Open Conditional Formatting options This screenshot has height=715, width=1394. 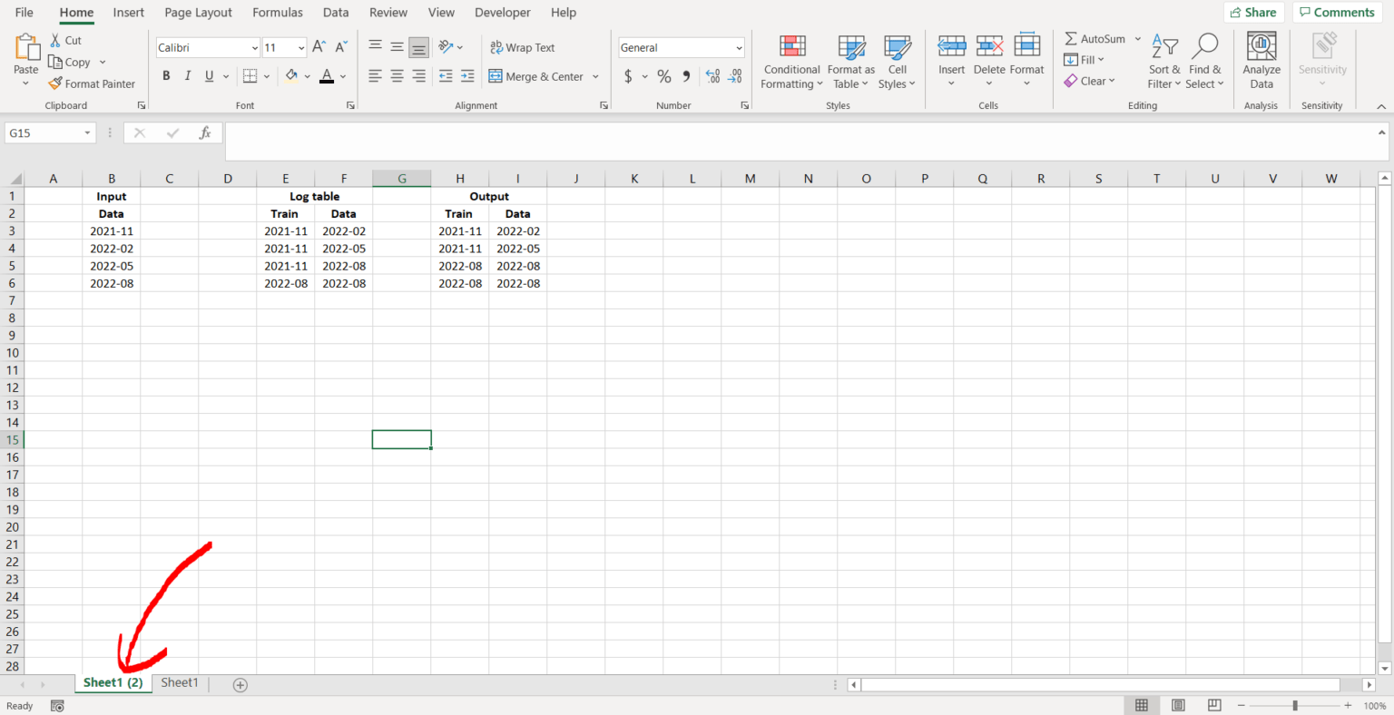(x=790, y=61)
